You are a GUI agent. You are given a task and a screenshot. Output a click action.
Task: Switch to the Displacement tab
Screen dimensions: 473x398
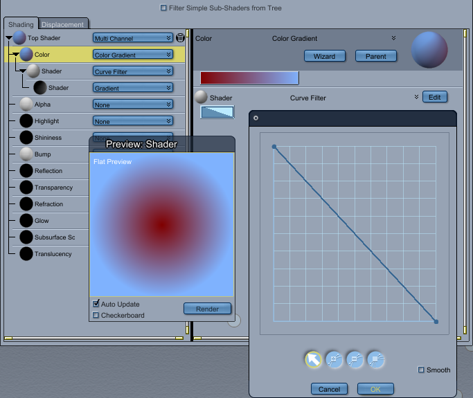(63, 24)
